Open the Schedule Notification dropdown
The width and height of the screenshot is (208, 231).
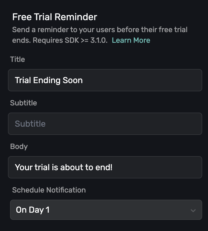tap(106, 210)
